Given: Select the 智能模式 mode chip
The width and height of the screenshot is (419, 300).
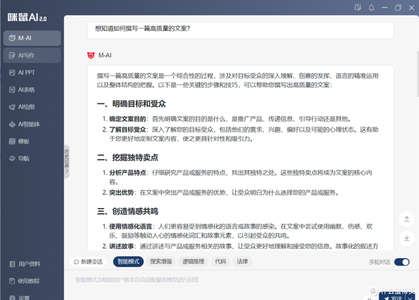Looking at the screenshot, I should coord(128,262).
